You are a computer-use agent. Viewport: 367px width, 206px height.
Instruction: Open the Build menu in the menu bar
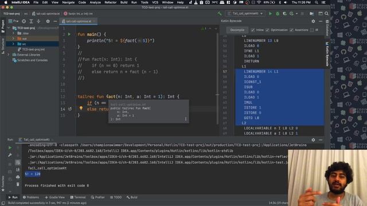pyautogui.click(x=124, y=2)
